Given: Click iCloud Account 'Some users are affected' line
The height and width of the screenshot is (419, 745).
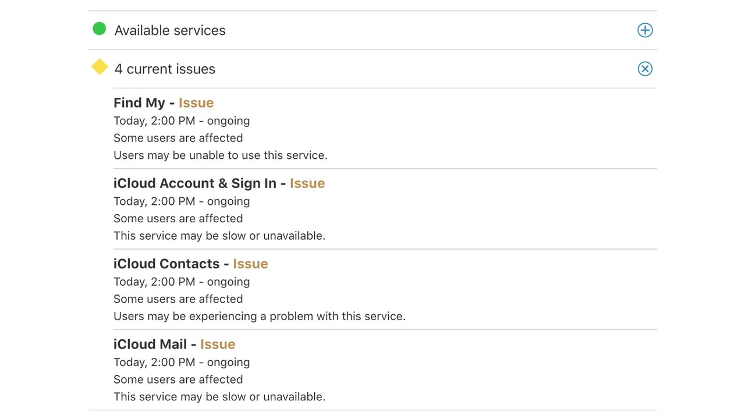Looking at the screenshot, I should [178, 219].
